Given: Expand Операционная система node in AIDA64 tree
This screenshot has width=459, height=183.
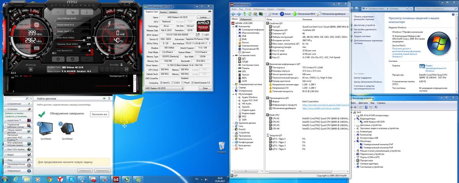Looking at the screenshot, I should [234, 84].
